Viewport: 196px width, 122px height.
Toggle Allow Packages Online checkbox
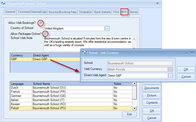[x=45, y=34]
